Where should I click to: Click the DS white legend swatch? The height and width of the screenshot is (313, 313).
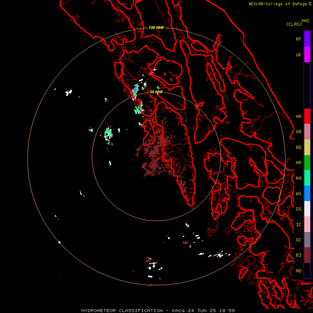pos(307,209)
